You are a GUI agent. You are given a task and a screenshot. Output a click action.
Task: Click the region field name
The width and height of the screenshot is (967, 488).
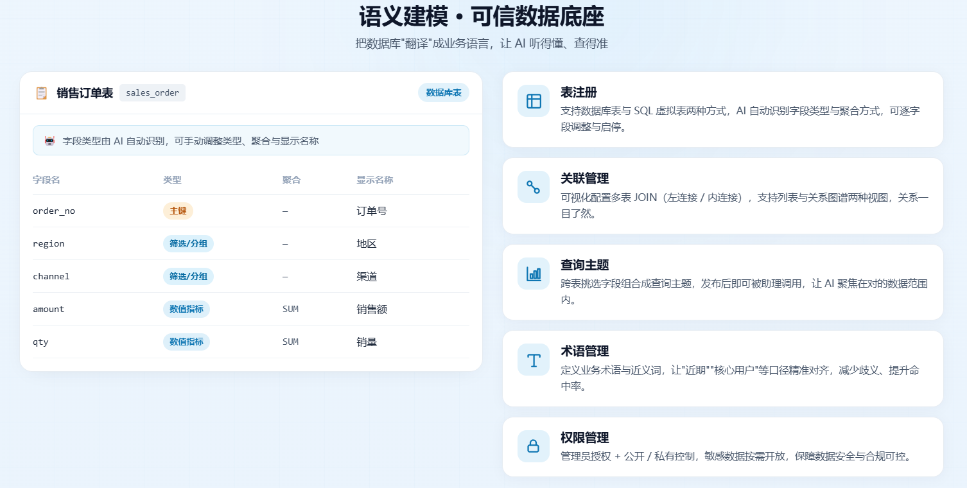[x=49, y=243]
